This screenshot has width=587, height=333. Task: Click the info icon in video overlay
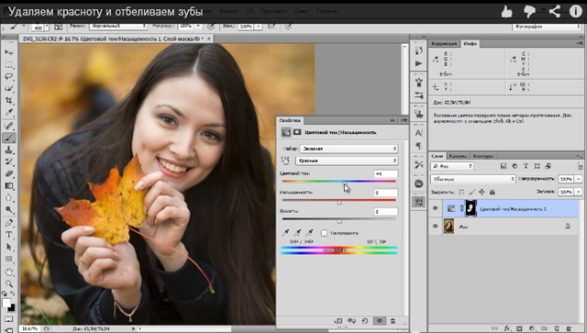(x=576, y=11)
